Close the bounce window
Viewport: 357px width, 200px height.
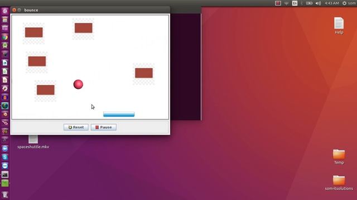[x=14, y=10]
